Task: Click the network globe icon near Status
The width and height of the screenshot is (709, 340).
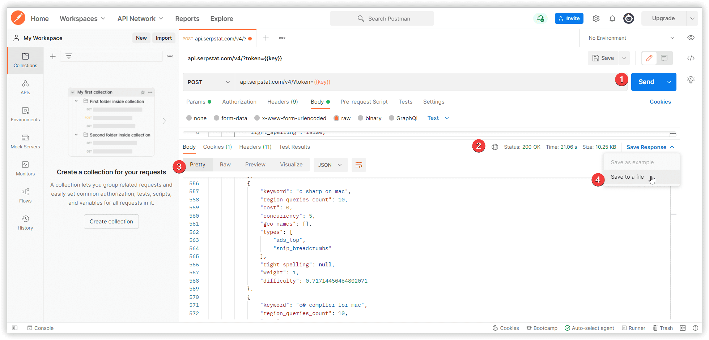Action: pyautogui.click(x=495, y=147)
